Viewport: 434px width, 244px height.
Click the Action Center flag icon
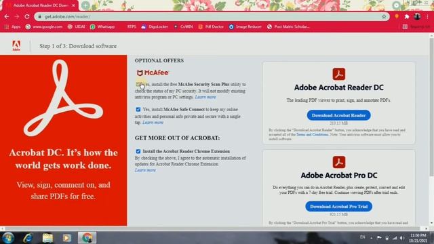tap(379, 238)
